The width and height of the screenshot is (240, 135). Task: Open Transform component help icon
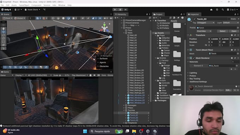point(232,35)
